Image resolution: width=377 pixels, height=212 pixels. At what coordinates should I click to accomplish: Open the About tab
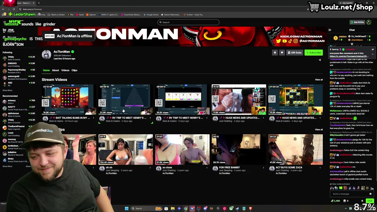[55, 70]
